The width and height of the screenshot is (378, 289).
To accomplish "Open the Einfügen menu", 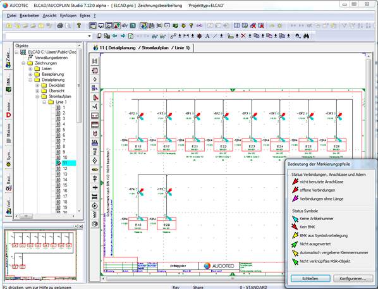I will click(x=68, y=15).
